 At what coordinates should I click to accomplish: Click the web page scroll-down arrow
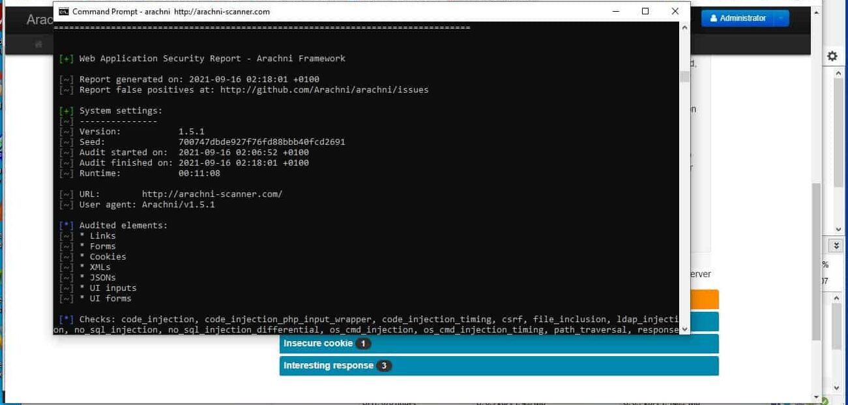[x=817, y=396]
